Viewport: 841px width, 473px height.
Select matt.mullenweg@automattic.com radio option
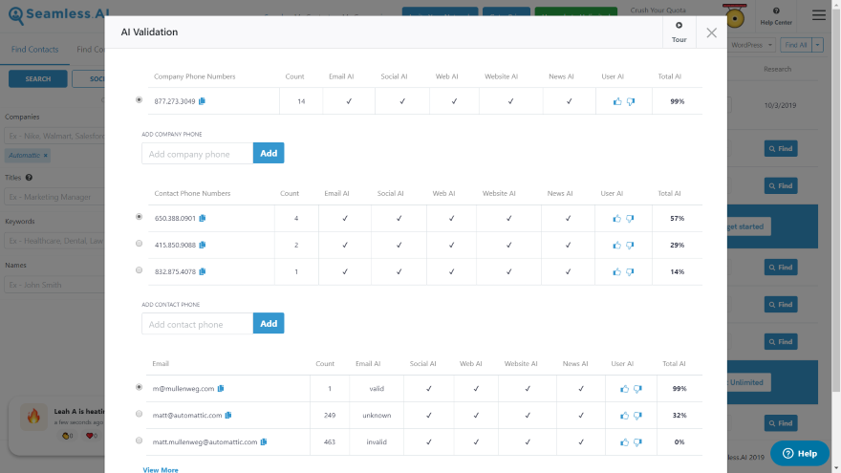[x=139, y=441]
